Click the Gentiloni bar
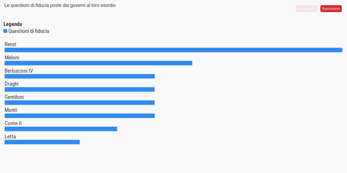 click(x=80, y=103)
